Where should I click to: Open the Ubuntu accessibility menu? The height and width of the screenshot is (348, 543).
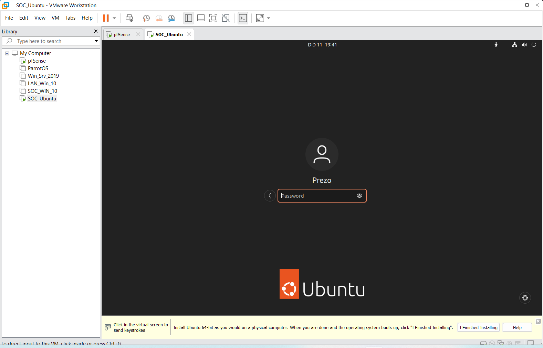[x=496, y=45]
